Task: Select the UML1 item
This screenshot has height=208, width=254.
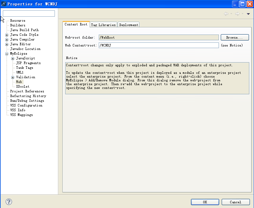Action: coord(20,72)
